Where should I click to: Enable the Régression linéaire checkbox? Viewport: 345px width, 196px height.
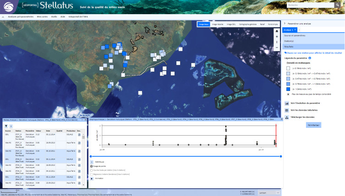[x=91, y=174]
